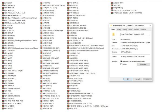The height and width of the screenshot is (112, 162).
Task: Click PDF icon beside E135 (W60-80XT)
Action: (x=112, y=3)
